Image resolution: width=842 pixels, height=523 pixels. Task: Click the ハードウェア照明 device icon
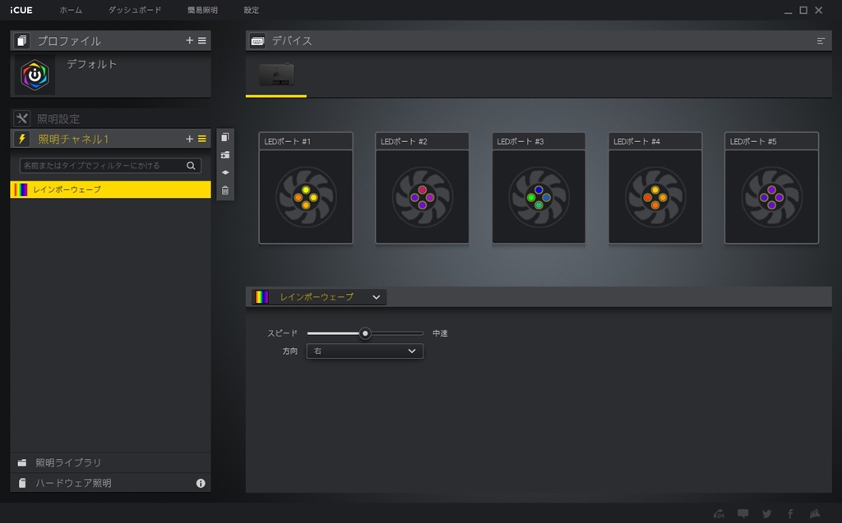click(x=22, y=483)
